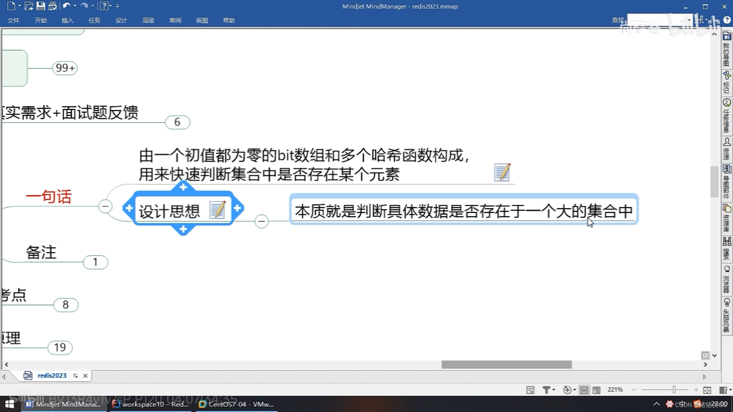Image resolution: width=733 pixels, height=412 pixels.
Task: Click the Open file icon
Action: pos(29,6)
